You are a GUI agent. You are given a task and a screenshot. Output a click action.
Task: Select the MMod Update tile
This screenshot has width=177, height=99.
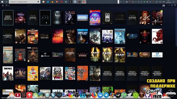coord(145,73)
